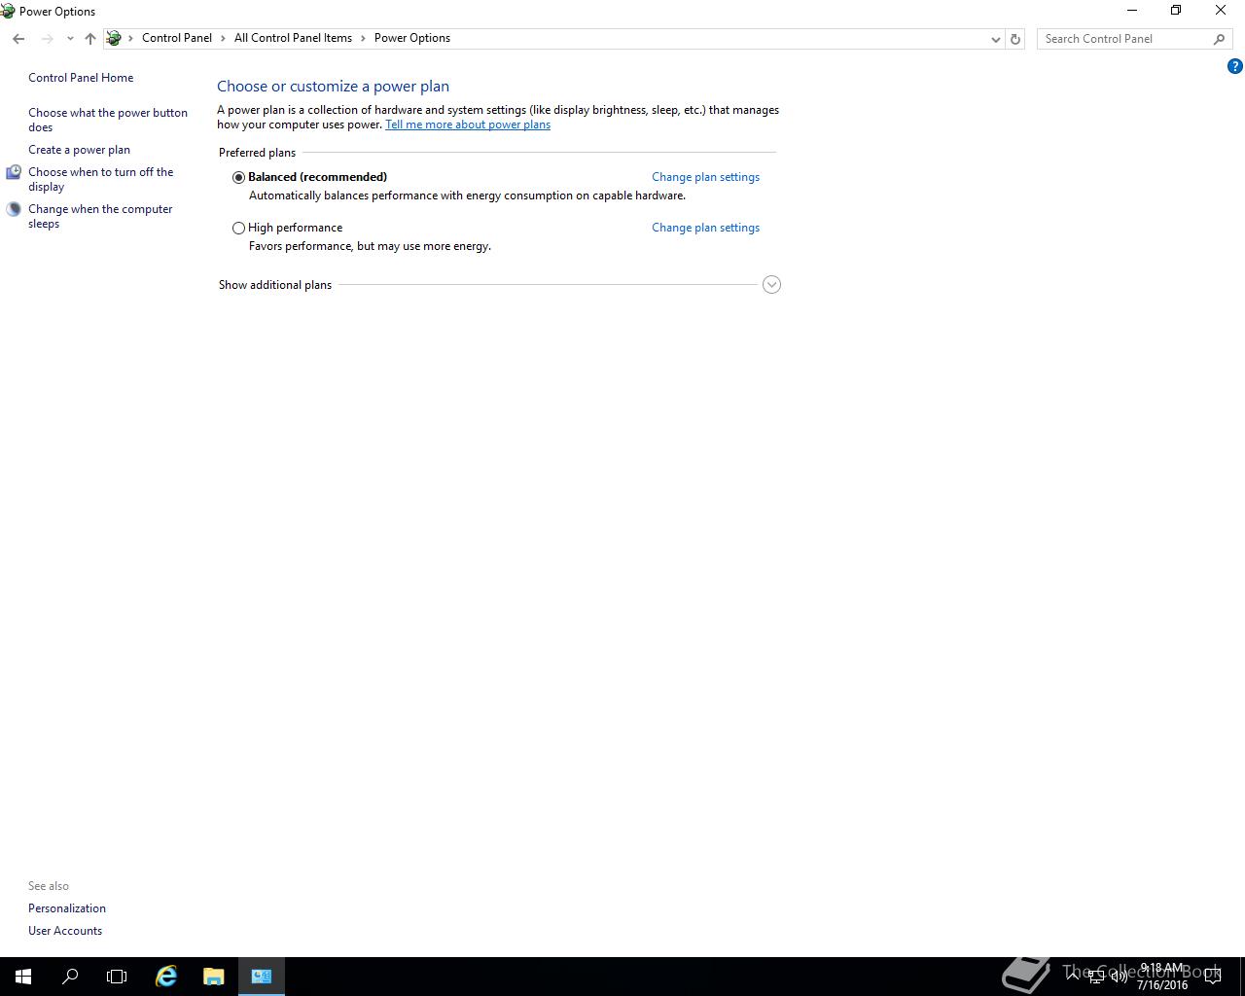The width and height of the screenshot is (1245, 996).
Task: Open Choose when to turn off the display
Action: [101, 179]
